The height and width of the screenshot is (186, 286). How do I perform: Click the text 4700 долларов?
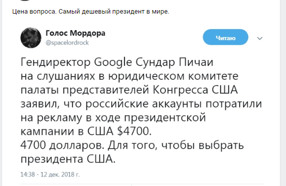point(62,145)
